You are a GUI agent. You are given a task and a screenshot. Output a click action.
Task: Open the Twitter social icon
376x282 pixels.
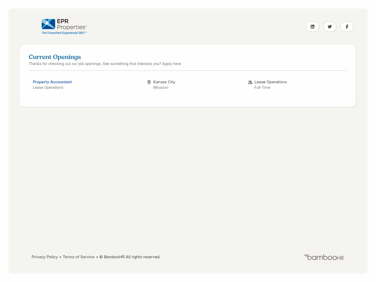tap(330, 26)
